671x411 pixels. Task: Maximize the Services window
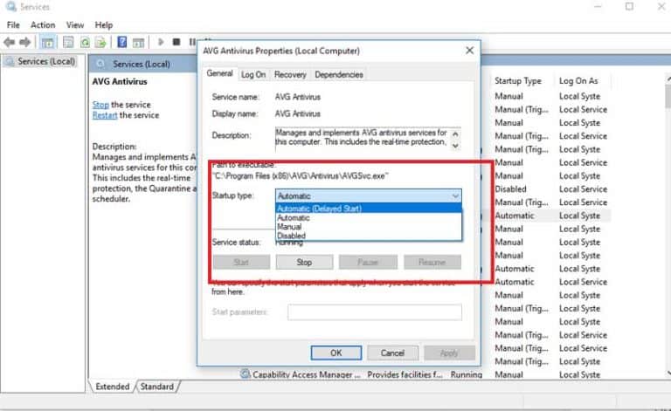(x=629, y=6)
